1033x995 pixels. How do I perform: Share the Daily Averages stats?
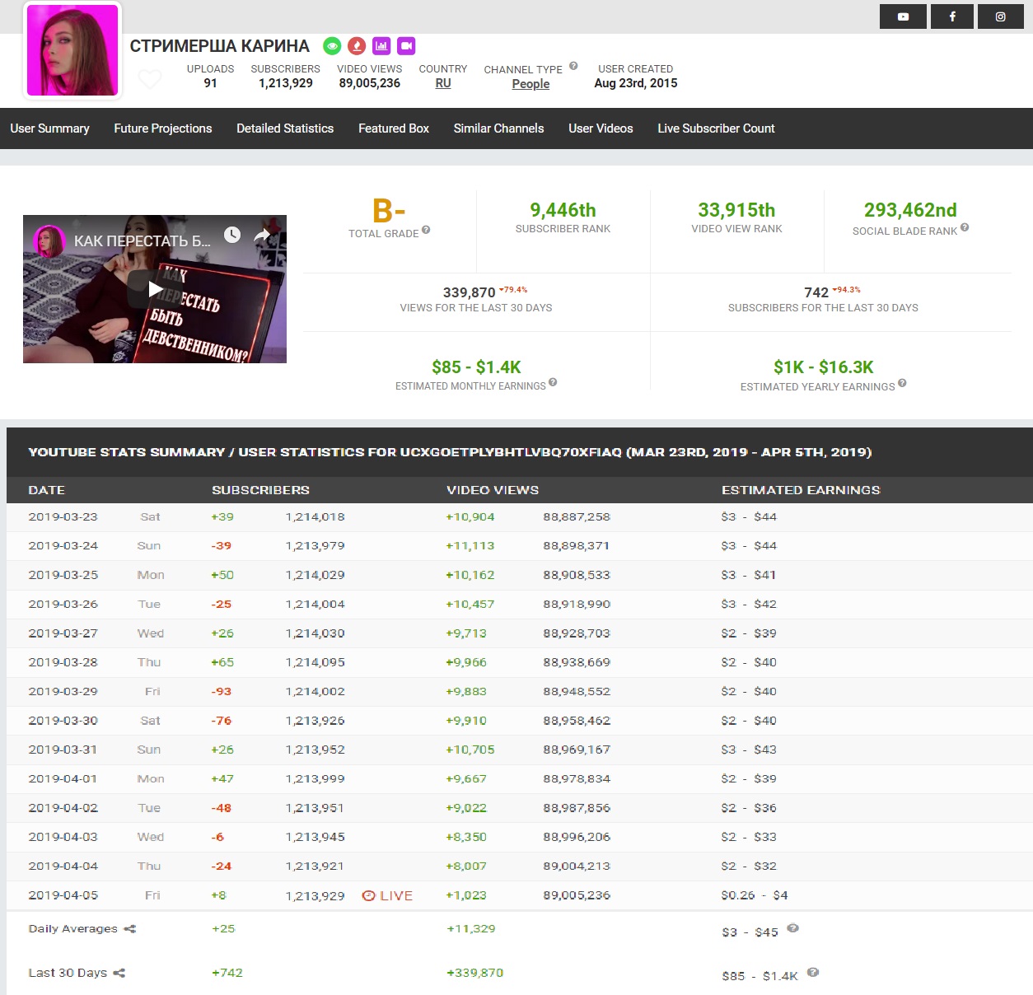click(130, 929)
